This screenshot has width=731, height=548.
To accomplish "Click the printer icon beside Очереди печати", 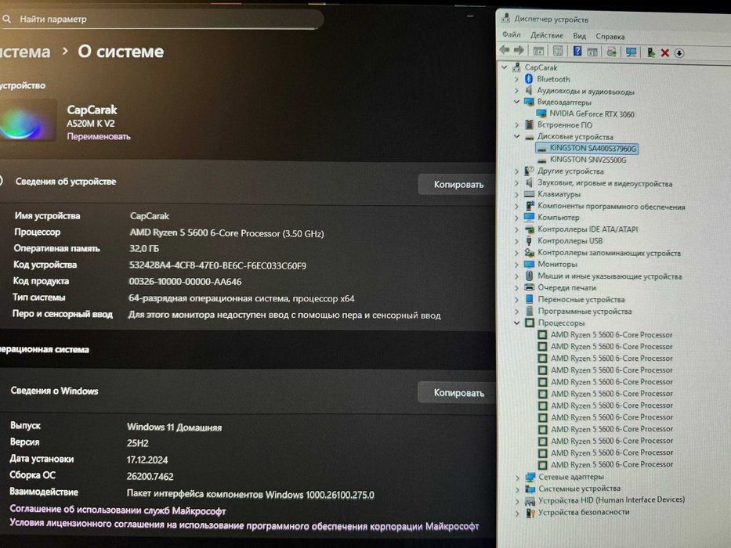I will pos(529,287).
